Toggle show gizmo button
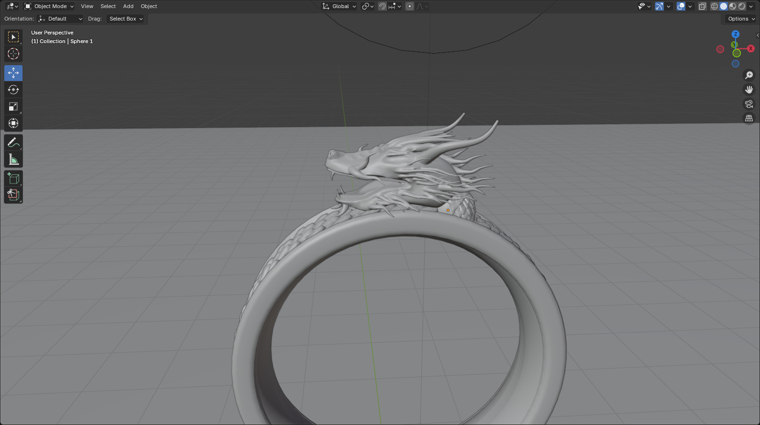Viewport: 760px width, 425px height. (659, 6)
